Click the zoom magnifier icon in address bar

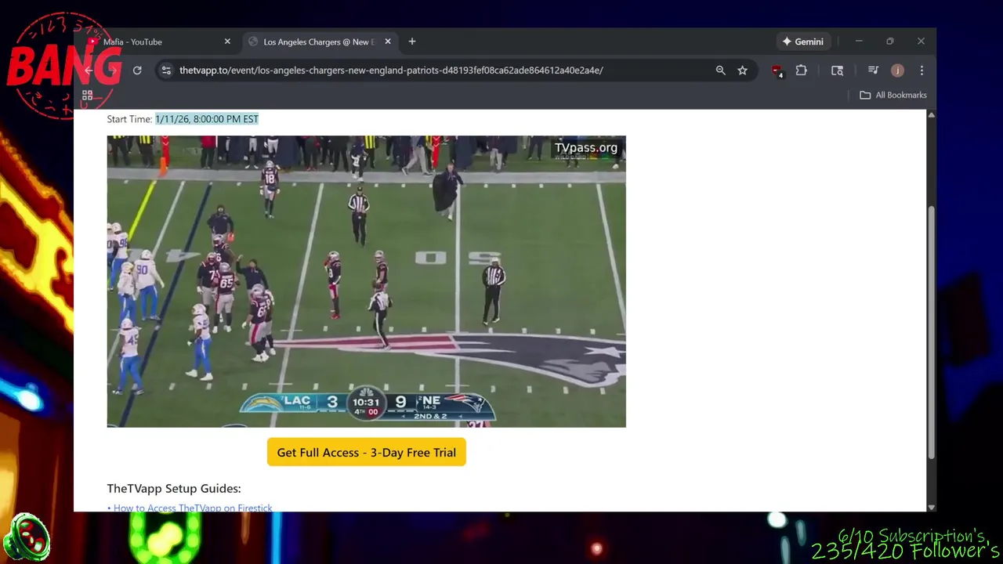tap(720, 70)
